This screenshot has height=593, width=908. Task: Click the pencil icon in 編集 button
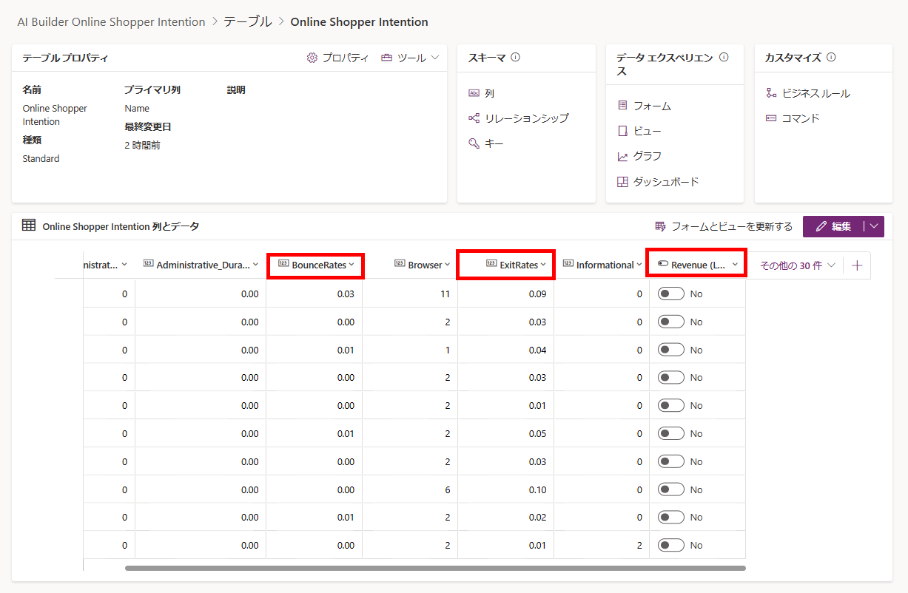pyautogui.click(x=821, y=226)
